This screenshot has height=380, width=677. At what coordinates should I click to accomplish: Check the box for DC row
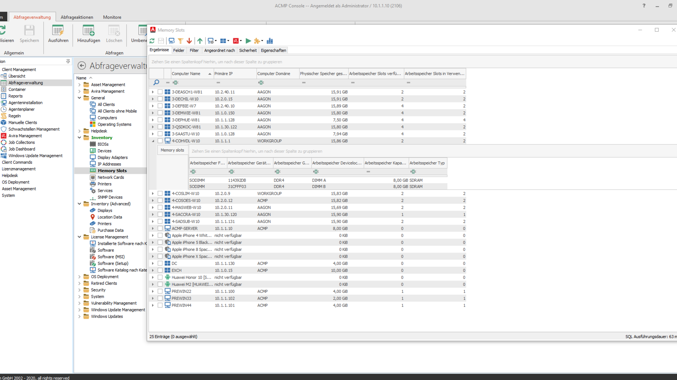[x=160, y=263]
